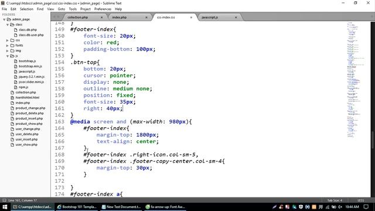Click the user_delete.php file icon
Viewport: 375px width, 211px height.
[x=12, y=134]
